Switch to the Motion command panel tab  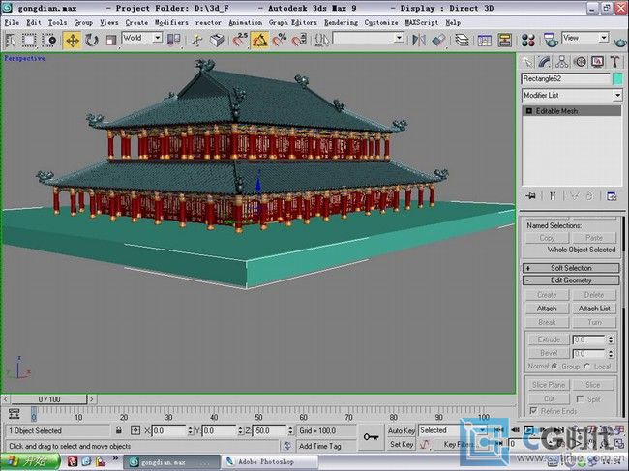tap(580, 62)
